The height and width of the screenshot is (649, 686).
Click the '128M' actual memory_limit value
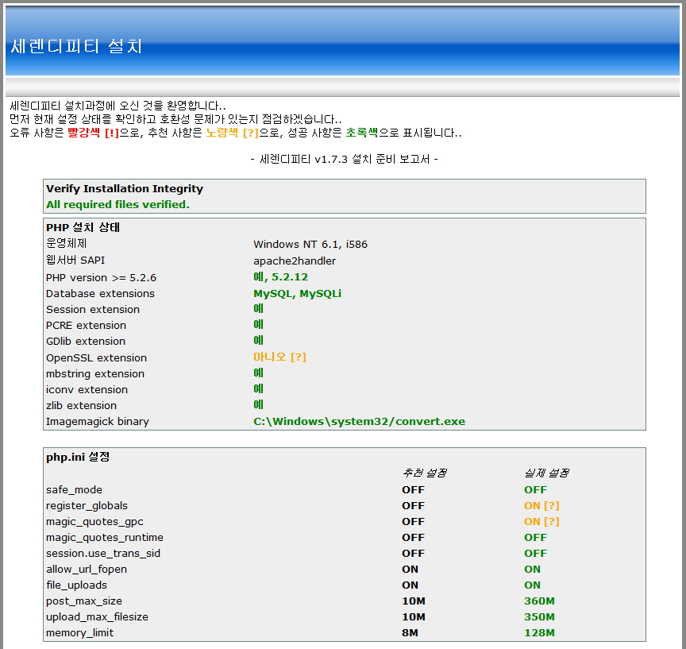pyautogui.click(x=539, y=633)
